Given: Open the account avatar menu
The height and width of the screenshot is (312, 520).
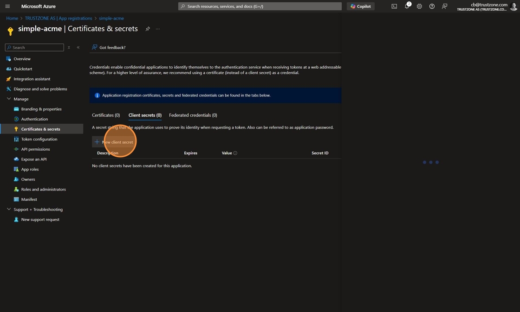Looking at the screenshot, I should 513,6.
